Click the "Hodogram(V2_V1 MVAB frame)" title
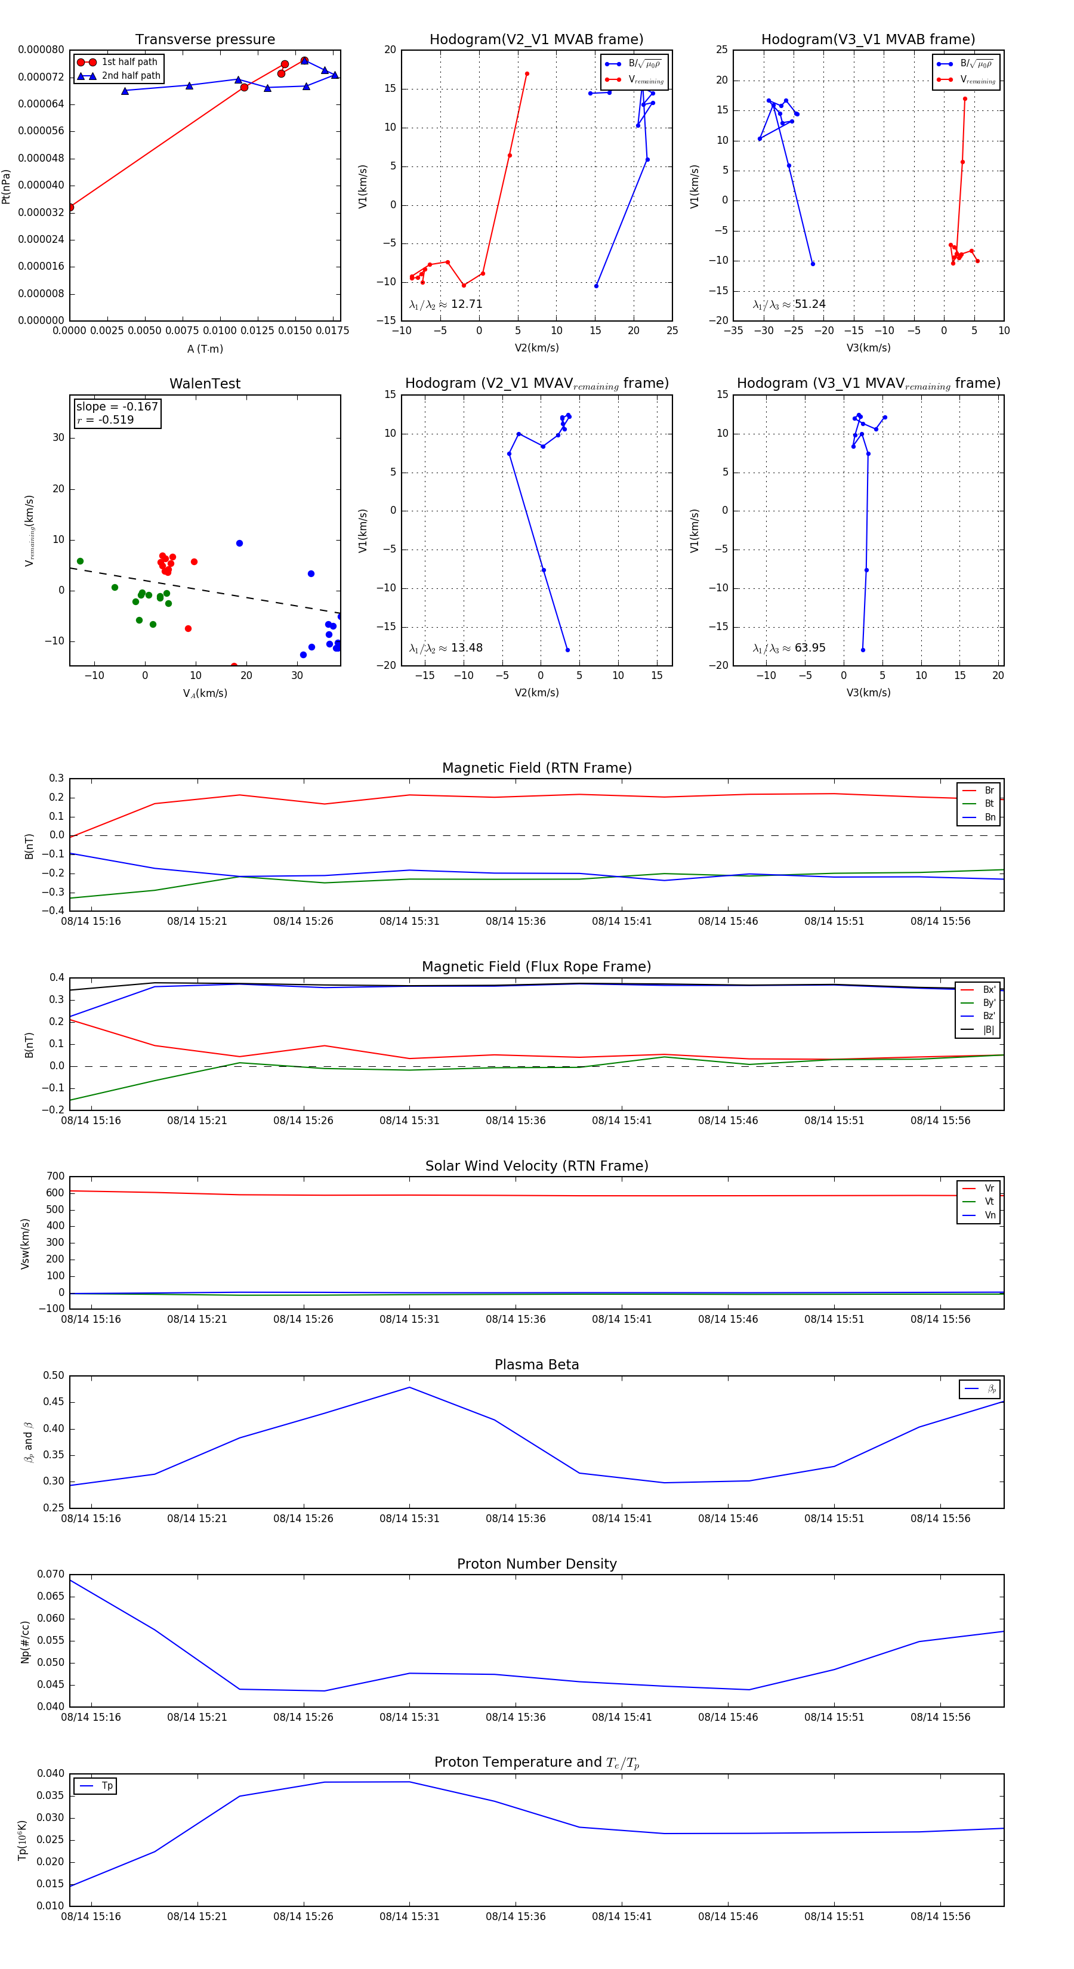This screenshot has height=1969, width=1074. 536,40
